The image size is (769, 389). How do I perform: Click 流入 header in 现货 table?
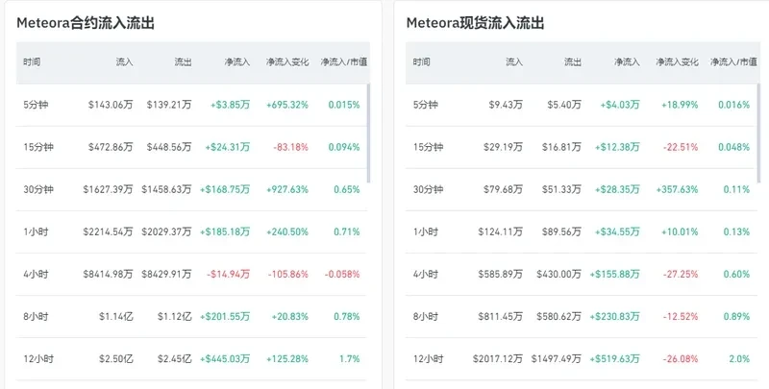point(514,62)
